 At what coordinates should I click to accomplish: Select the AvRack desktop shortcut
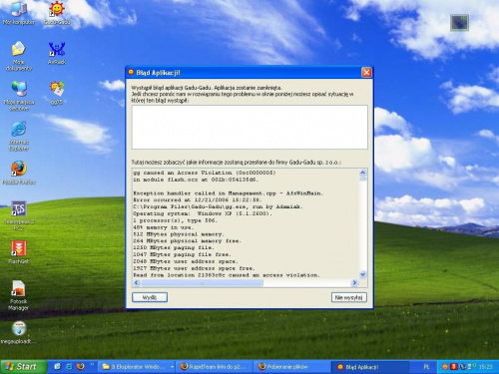pyautogui.click(x=57, y=53)
